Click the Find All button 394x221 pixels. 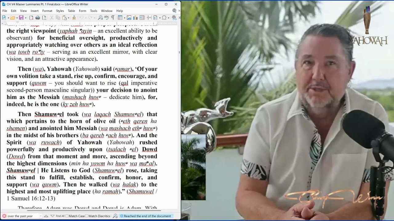60,216
